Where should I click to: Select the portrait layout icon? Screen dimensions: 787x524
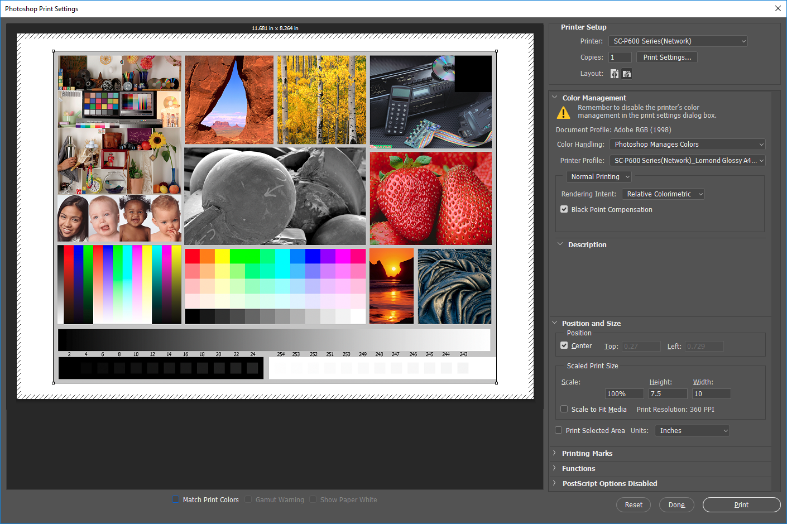click(614, 73)
